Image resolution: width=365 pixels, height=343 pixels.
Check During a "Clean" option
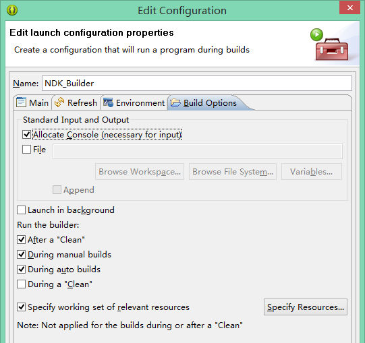coord(21,284)
